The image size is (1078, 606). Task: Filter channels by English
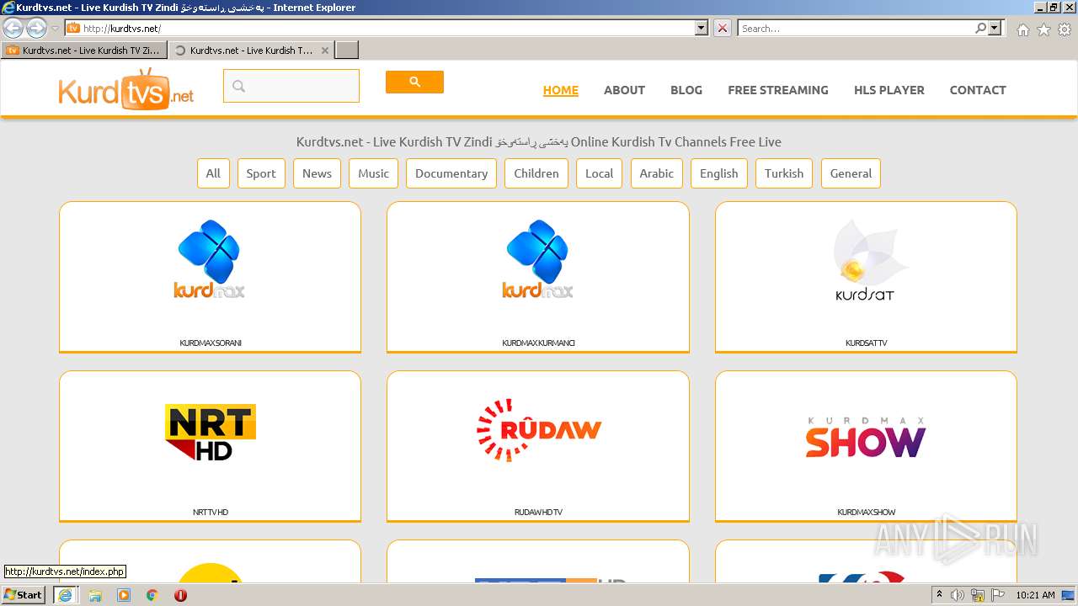(719, 173)
